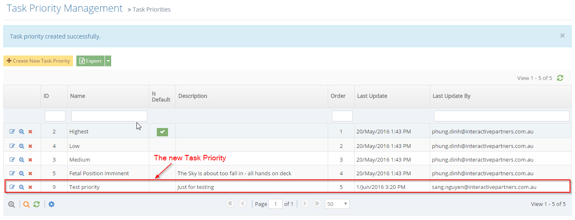Delete the Fetal Position Imminent row
This screenshot has width=575, height=220.
(30, 174)
